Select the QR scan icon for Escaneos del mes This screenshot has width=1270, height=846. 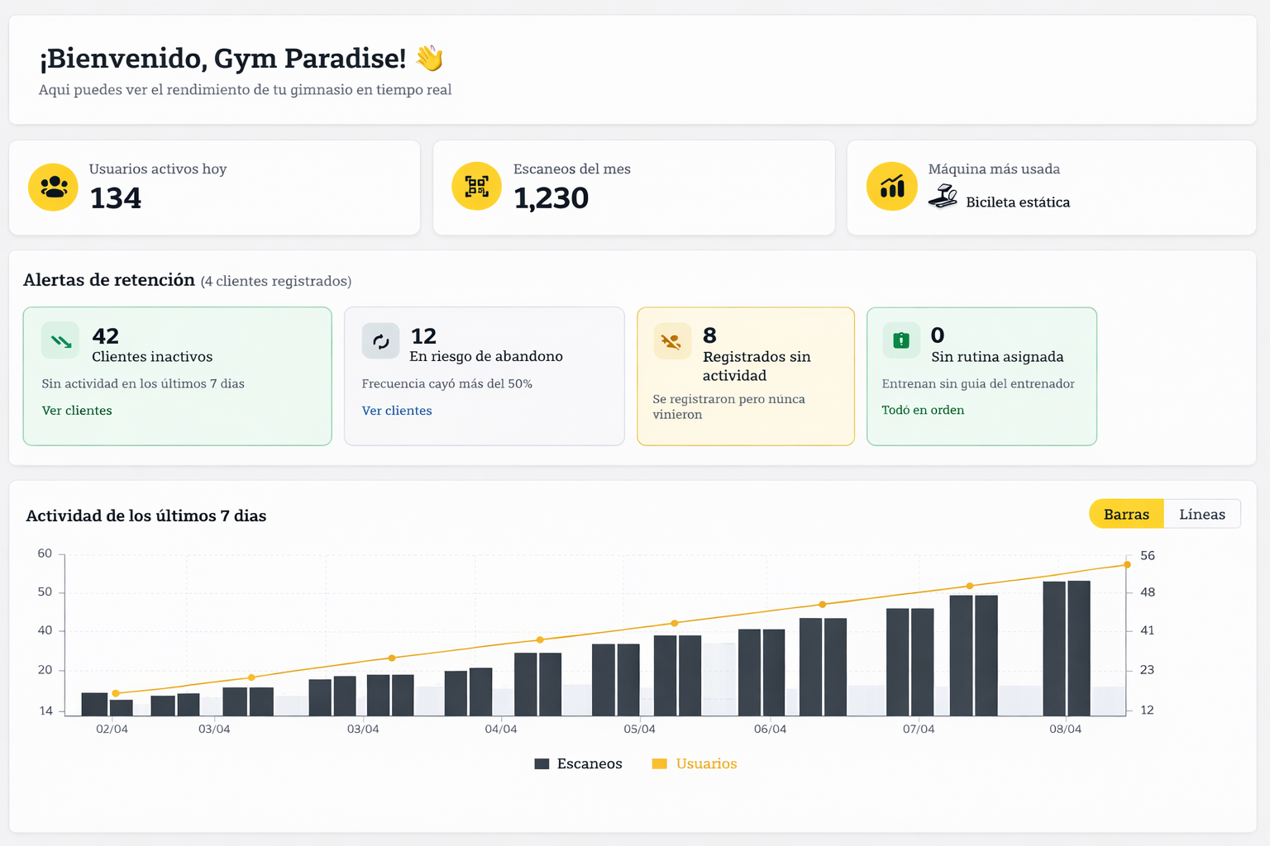[477, 187]
